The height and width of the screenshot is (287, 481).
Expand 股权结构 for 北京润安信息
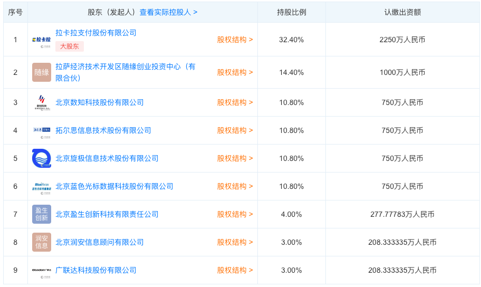pyautogui.click(x=235, y=242)
